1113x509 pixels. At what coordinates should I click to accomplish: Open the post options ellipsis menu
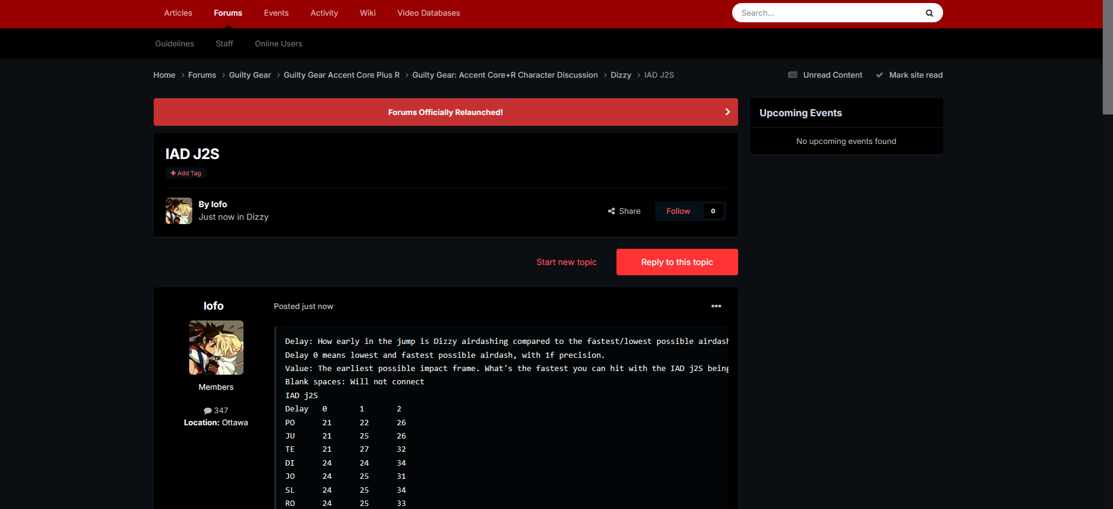(x=716, y=306)
